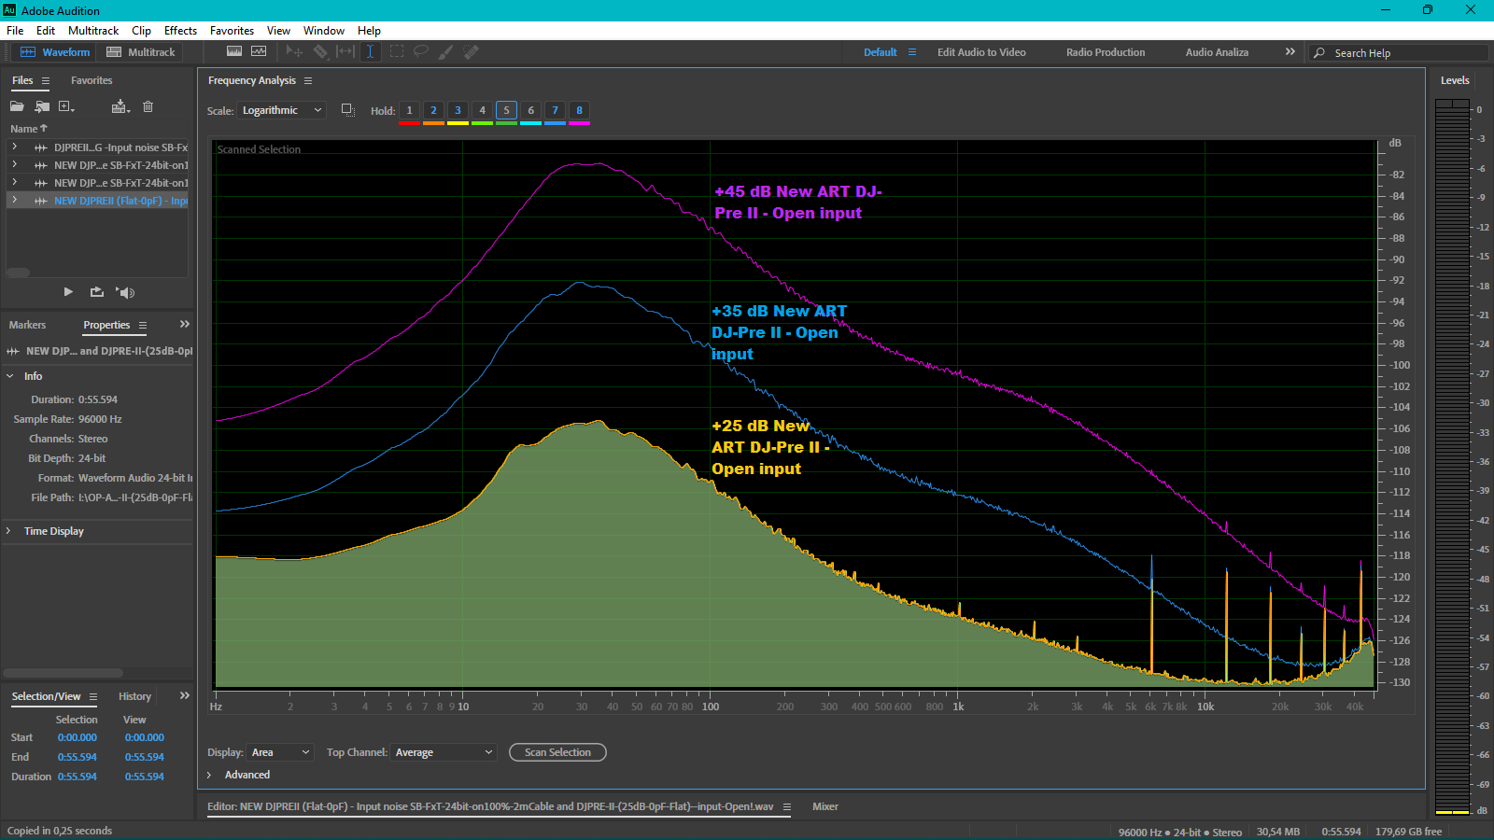This screenshot has width=1494, height=840.
Task: Toggle Hold button 3
Action: click(458, 111)
